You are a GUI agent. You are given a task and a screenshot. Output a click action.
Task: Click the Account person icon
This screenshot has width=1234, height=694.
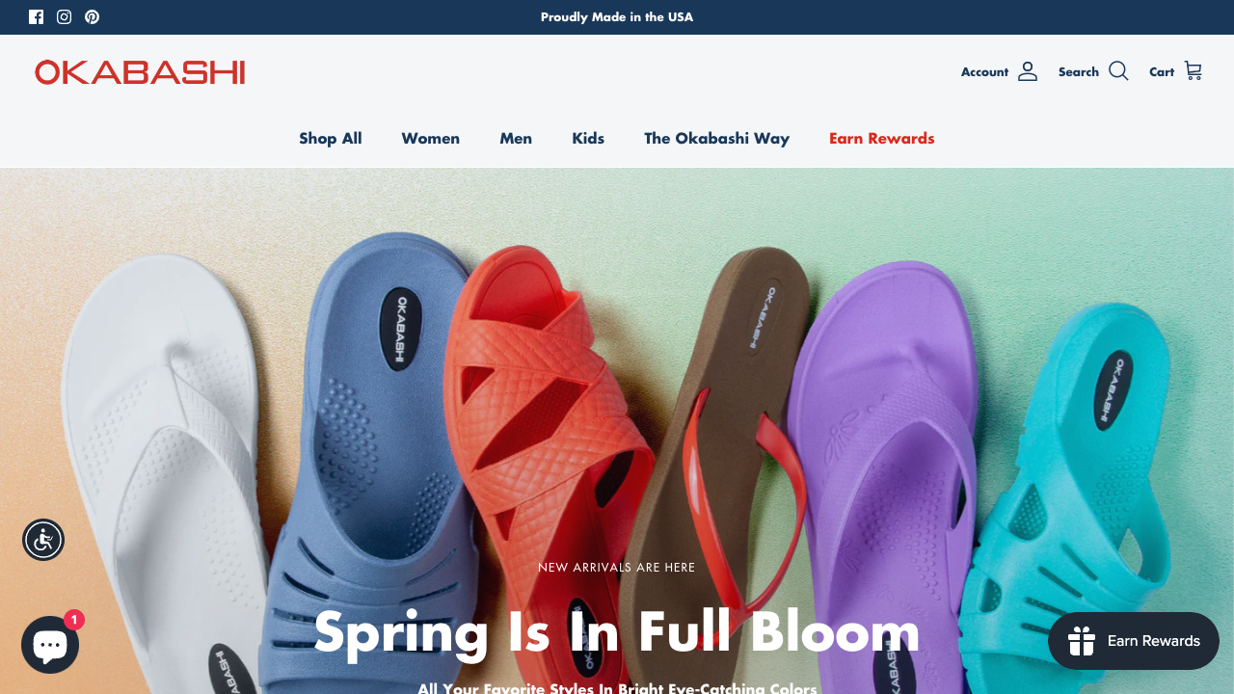(x=1028, y=71)
